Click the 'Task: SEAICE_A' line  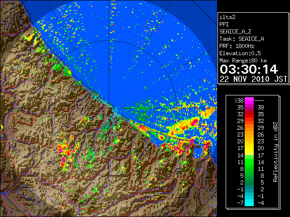pos(242,39)
